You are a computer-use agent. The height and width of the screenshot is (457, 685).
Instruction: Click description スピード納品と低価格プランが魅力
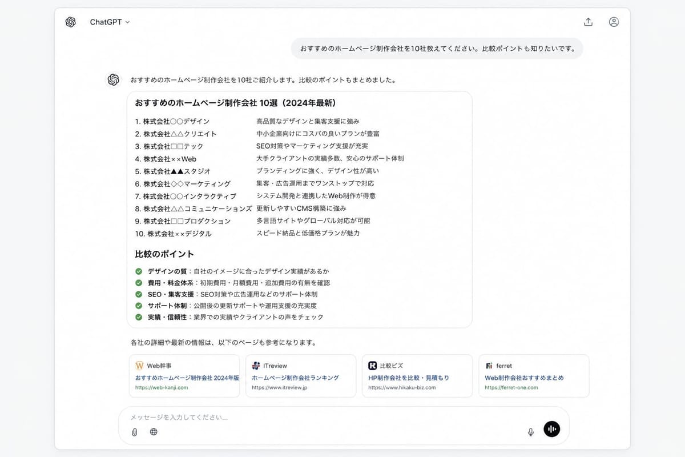pyautogui.click(x=308, y=233)
